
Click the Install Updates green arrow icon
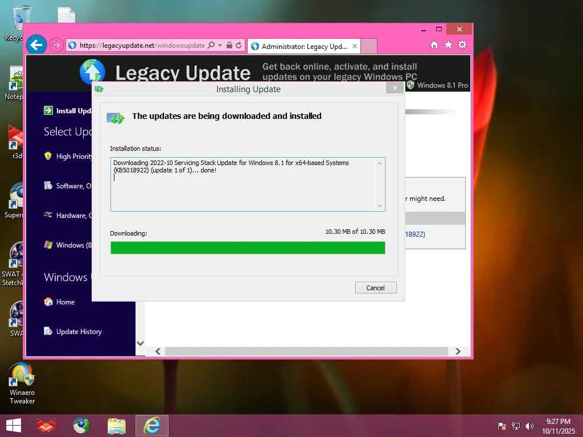click(48, 110)
